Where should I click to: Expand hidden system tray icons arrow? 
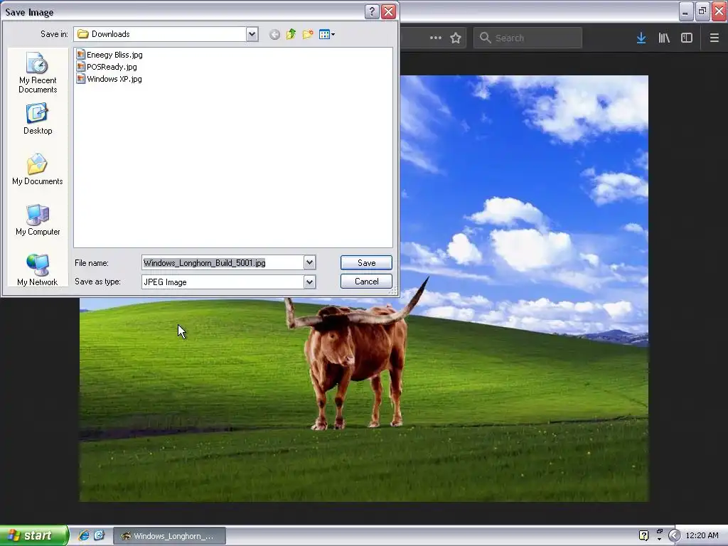click(674, 535)
